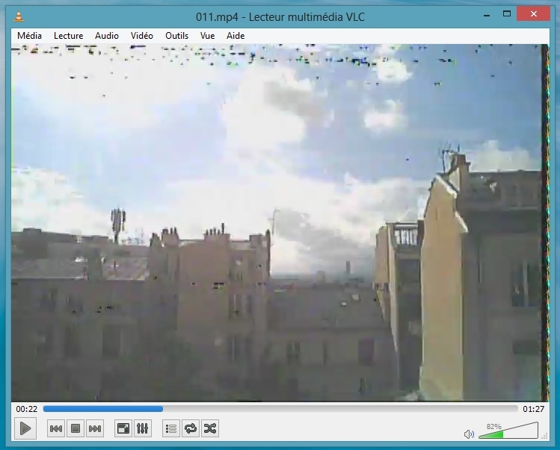The height and width of the screenshot is (450, 560).
Task: Click the window resize grip corner
Action: click(x=544, y=436)
